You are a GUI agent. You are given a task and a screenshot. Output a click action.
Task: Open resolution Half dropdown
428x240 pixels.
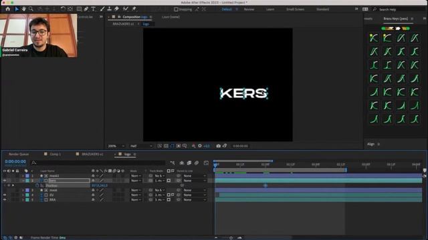click(141, 146)
